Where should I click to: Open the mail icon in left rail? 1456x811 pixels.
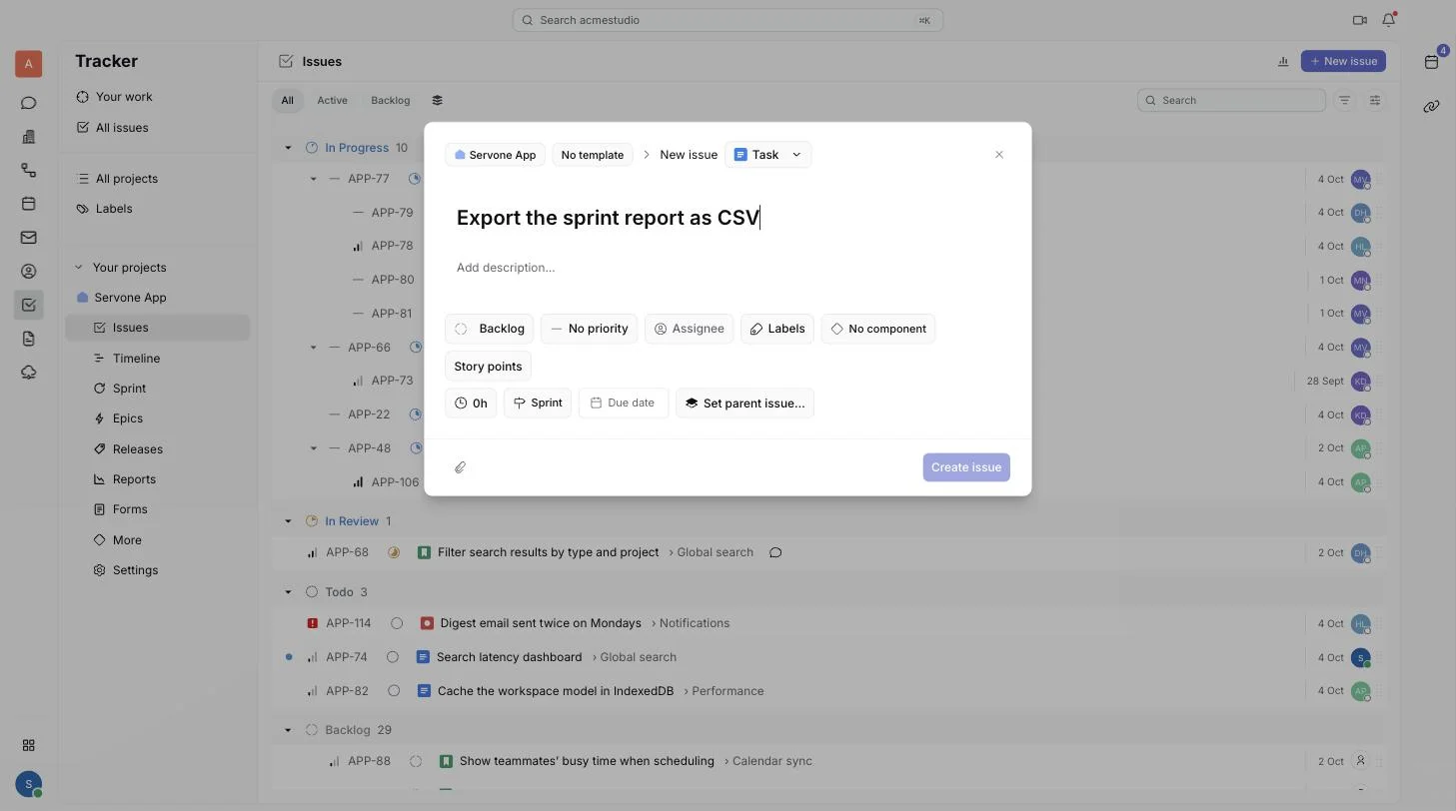[29, 238]
